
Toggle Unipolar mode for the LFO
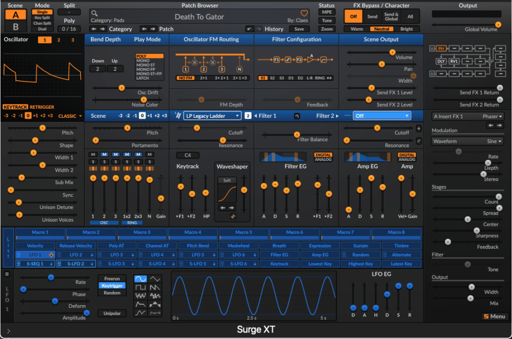tap(111, 313)
